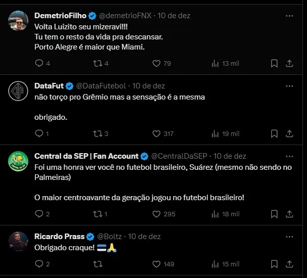Retweet the DemetrioFilho post
Screen dimensions: 307x278
[x=98, y=63]
